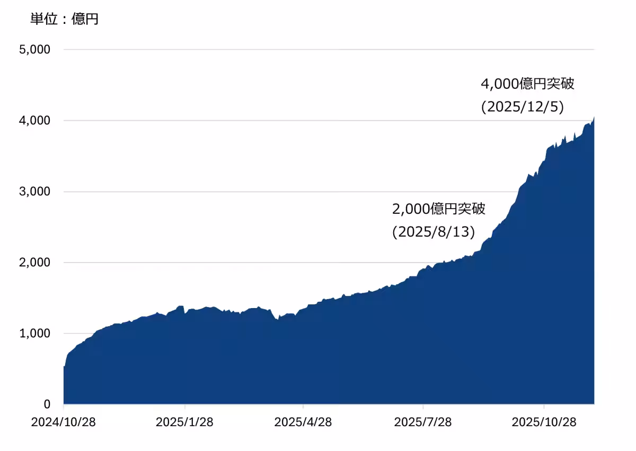The image size is (636, 451).
Task: Click the 3,000 y-axis value
Action: click(x=34, y=192)
